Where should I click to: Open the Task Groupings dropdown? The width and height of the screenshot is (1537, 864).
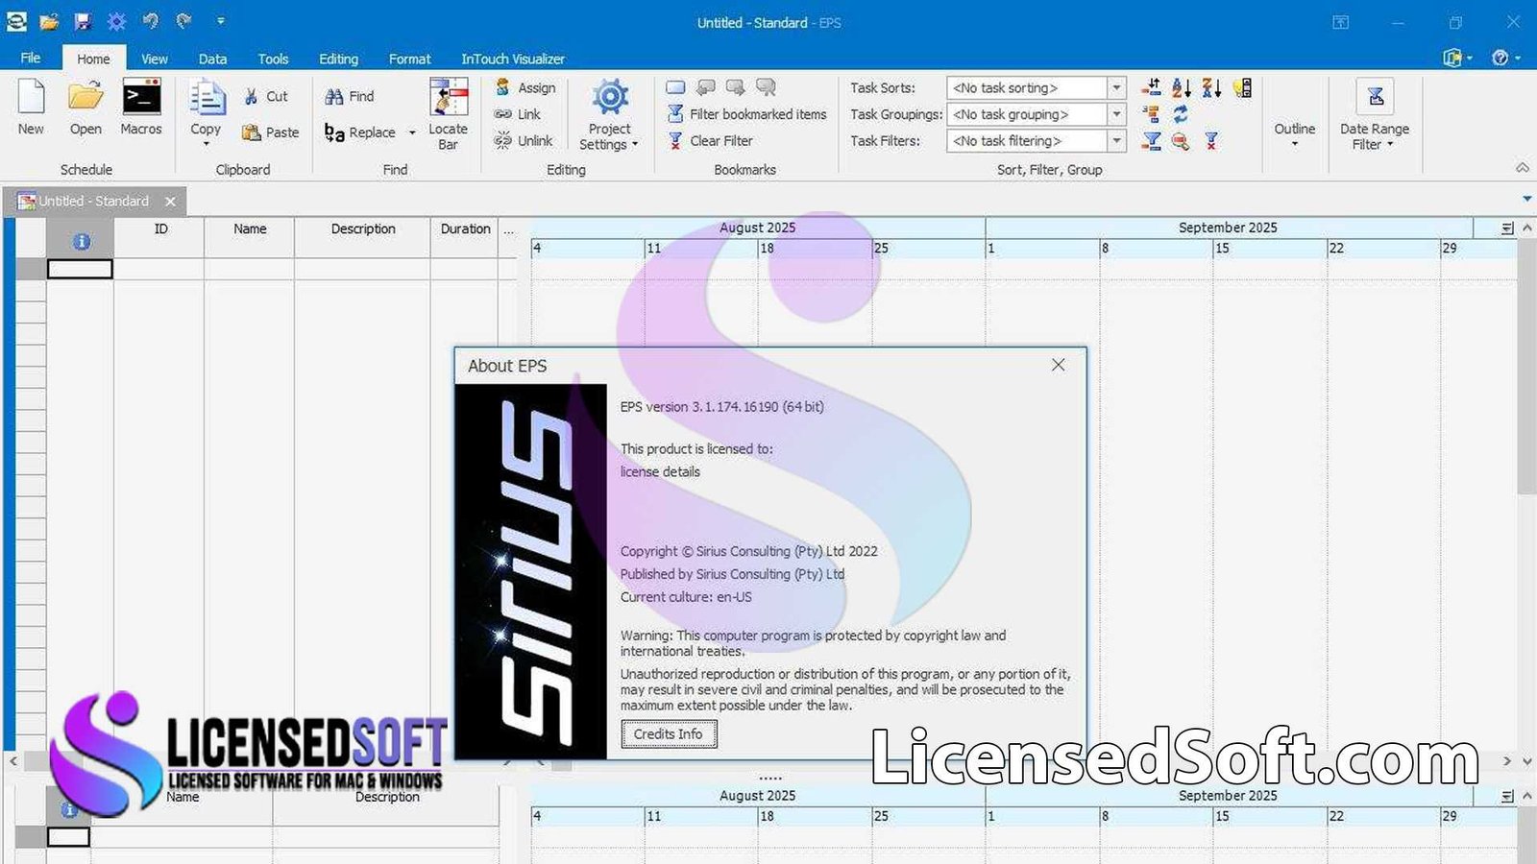pos(1116,114)
